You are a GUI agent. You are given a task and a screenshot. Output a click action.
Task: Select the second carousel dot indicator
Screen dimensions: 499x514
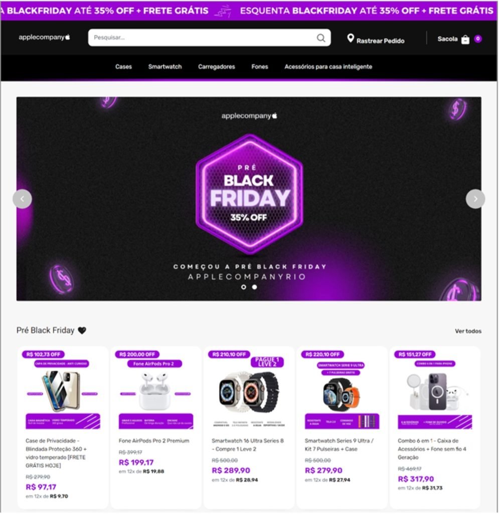point(254,287)
